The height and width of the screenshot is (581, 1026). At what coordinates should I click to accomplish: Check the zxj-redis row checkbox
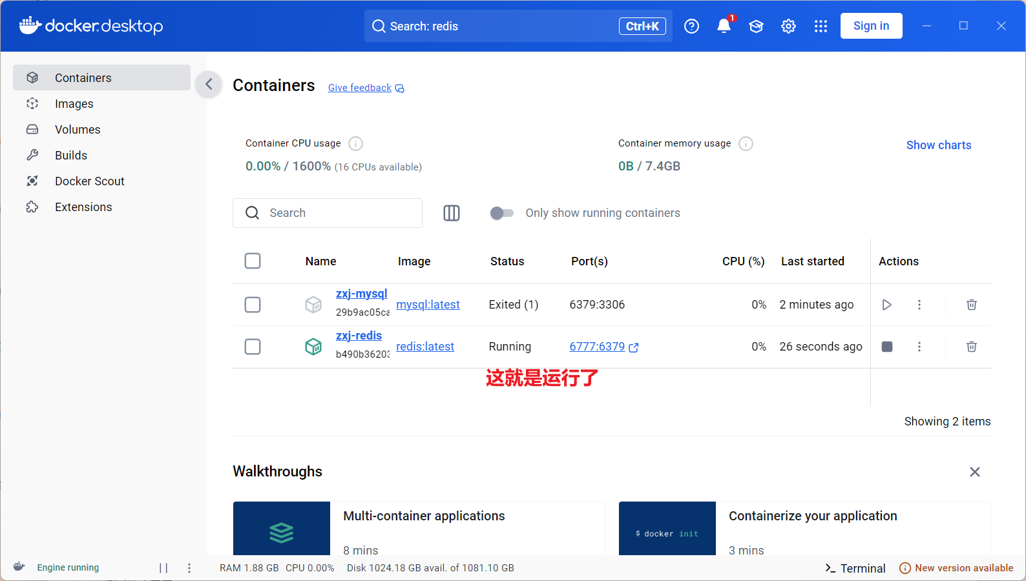click(x=253, y=347)
